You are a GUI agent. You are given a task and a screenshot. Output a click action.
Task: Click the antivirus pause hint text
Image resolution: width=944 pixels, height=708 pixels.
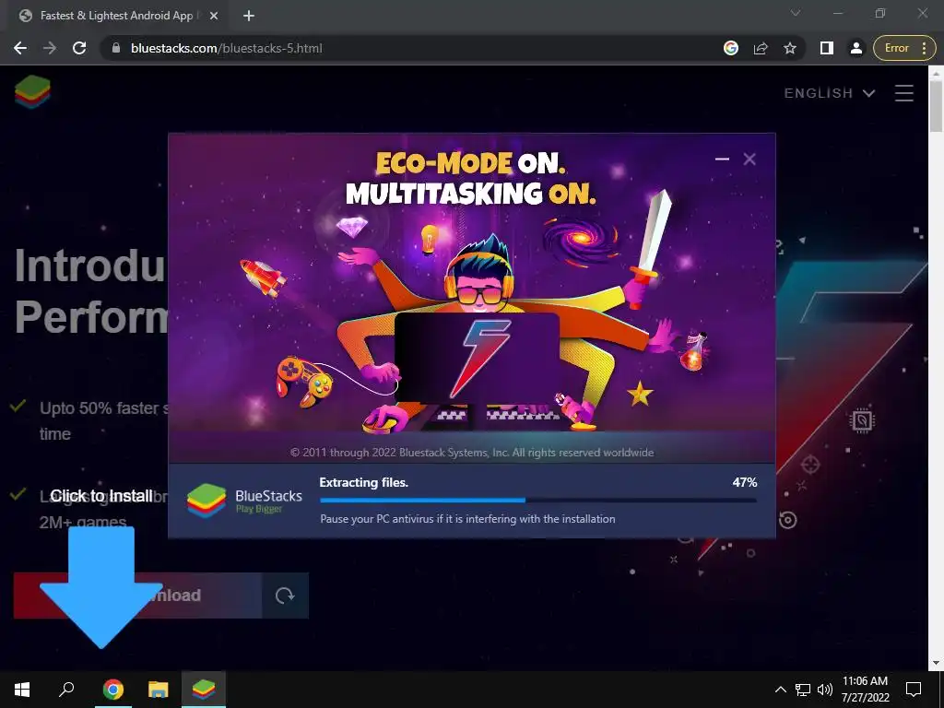click(x=467, y=518)
